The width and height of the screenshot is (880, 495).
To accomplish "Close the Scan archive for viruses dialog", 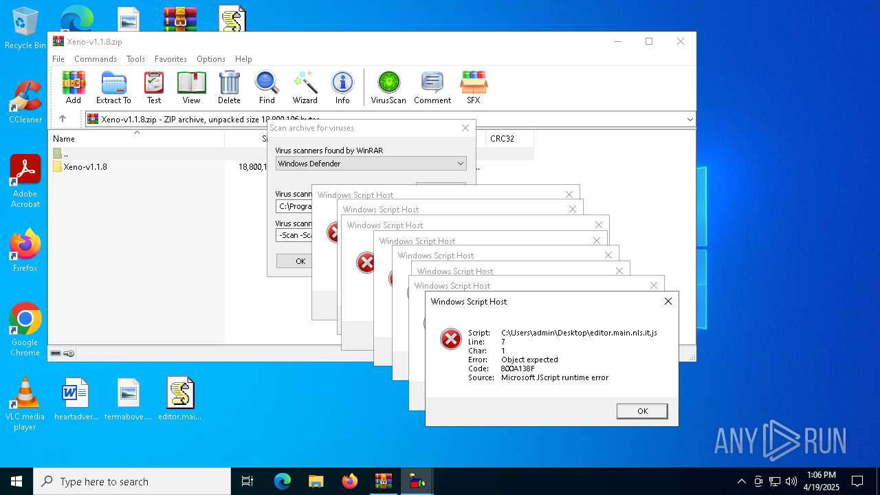I will (x=465, y=128).
